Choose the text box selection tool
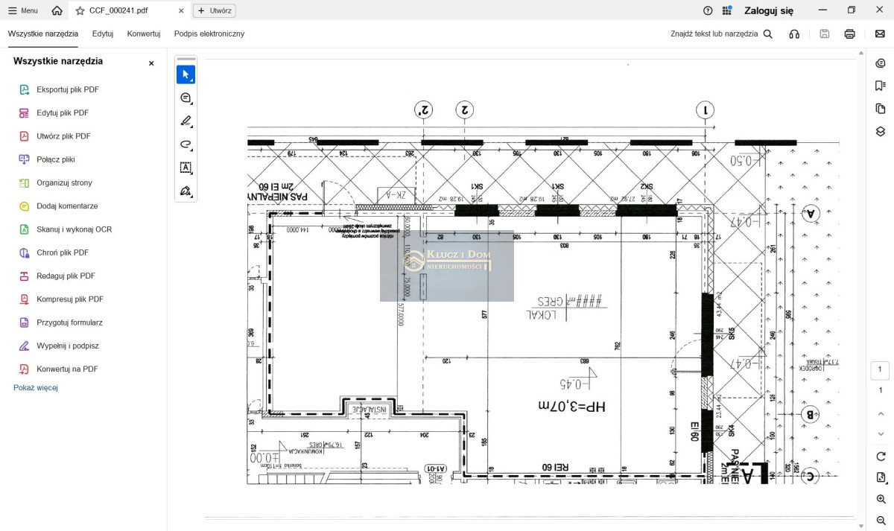 point(186,168)
